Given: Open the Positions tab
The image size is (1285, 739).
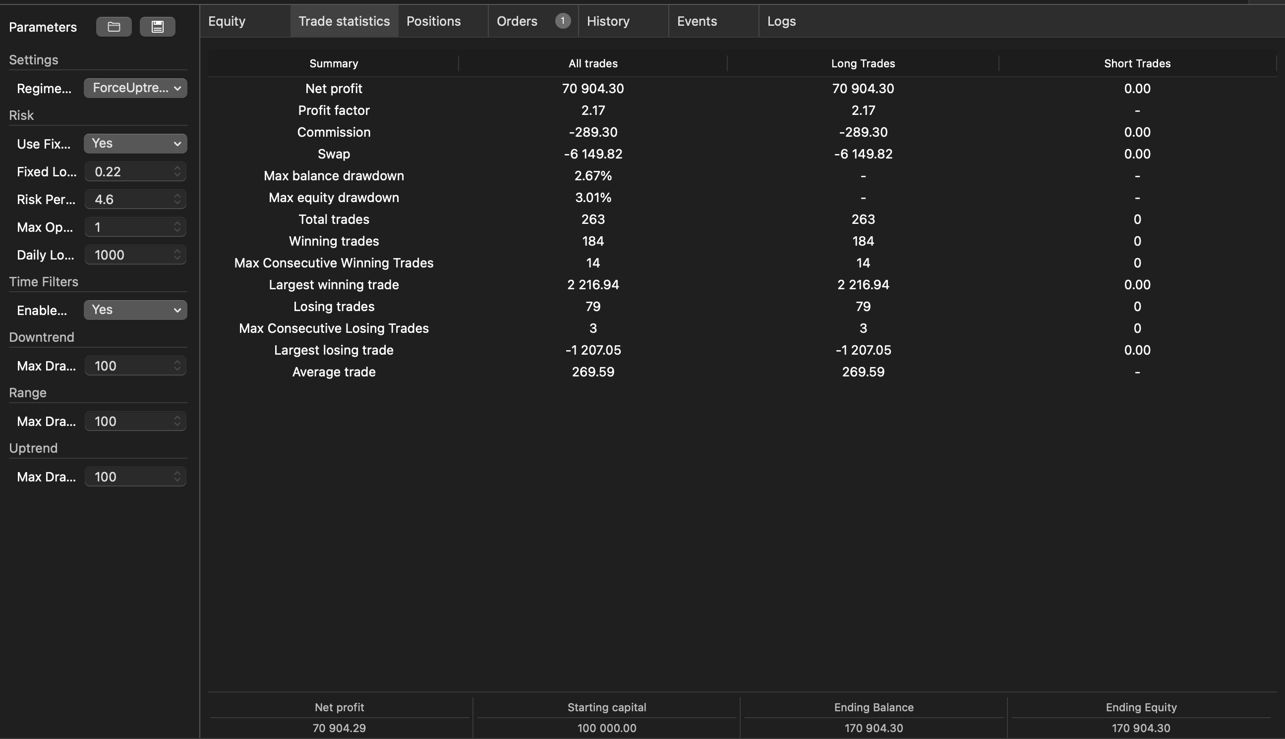Looking at the screenshot, I should 433,21.
